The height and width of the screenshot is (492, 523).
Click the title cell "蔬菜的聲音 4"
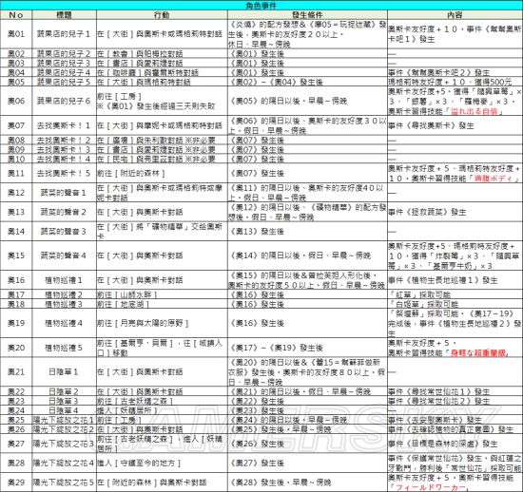(x=64, y=255)
